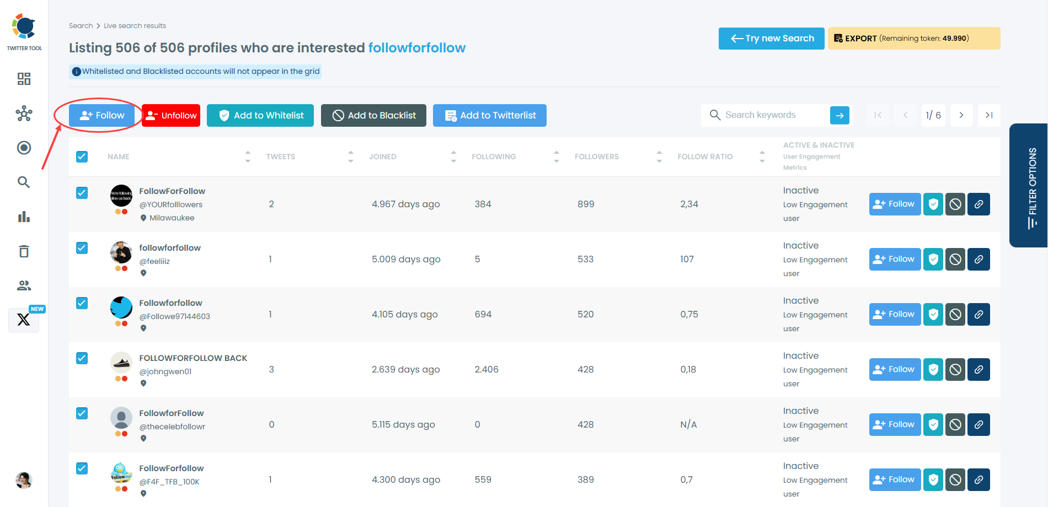1048x507 pixels.
Task: Uncheck the select-all checkbox in header
Action: pos(82,157)
